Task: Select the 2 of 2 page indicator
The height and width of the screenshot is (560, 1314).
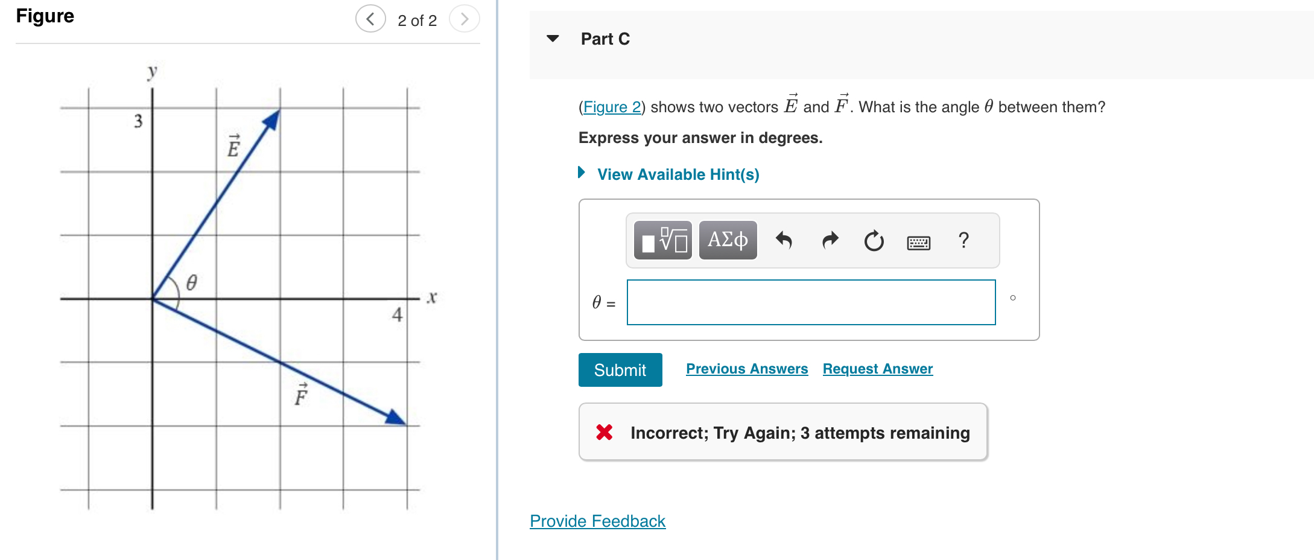Action: 417,20
